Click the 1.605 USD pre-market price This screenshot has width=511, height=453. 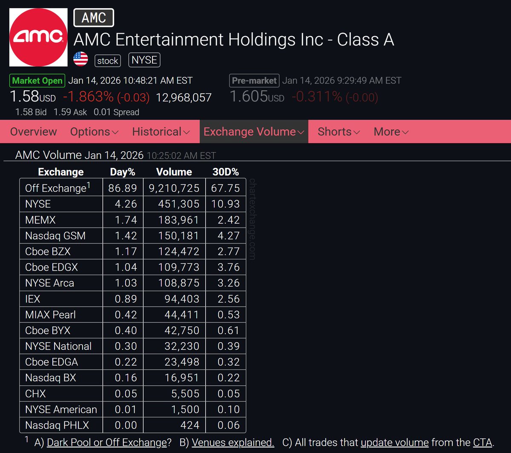pyautogui.click(x=257, y=97)
